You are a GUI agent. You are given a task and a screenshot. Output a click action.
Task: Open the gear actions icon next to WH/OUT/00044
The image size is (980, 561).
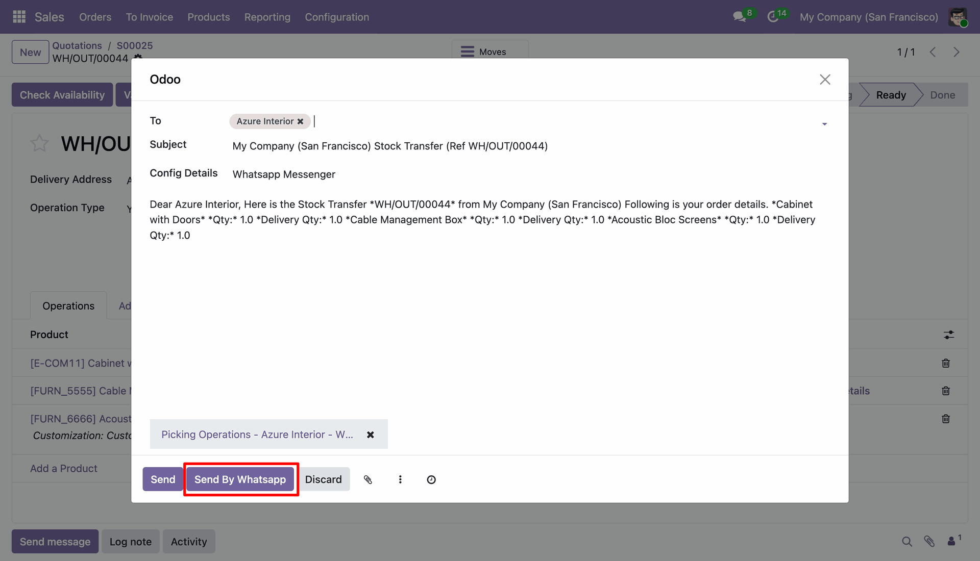[x=138, y=57]
